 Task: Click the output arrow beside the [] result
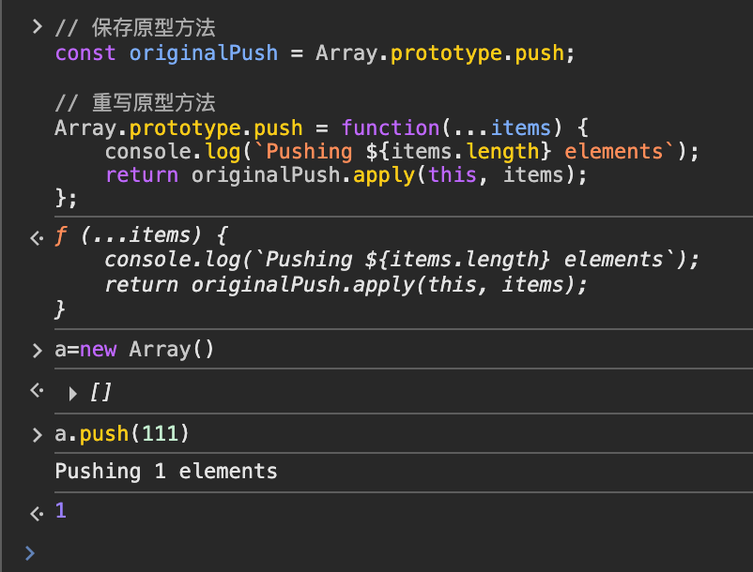tap(36, 391)
